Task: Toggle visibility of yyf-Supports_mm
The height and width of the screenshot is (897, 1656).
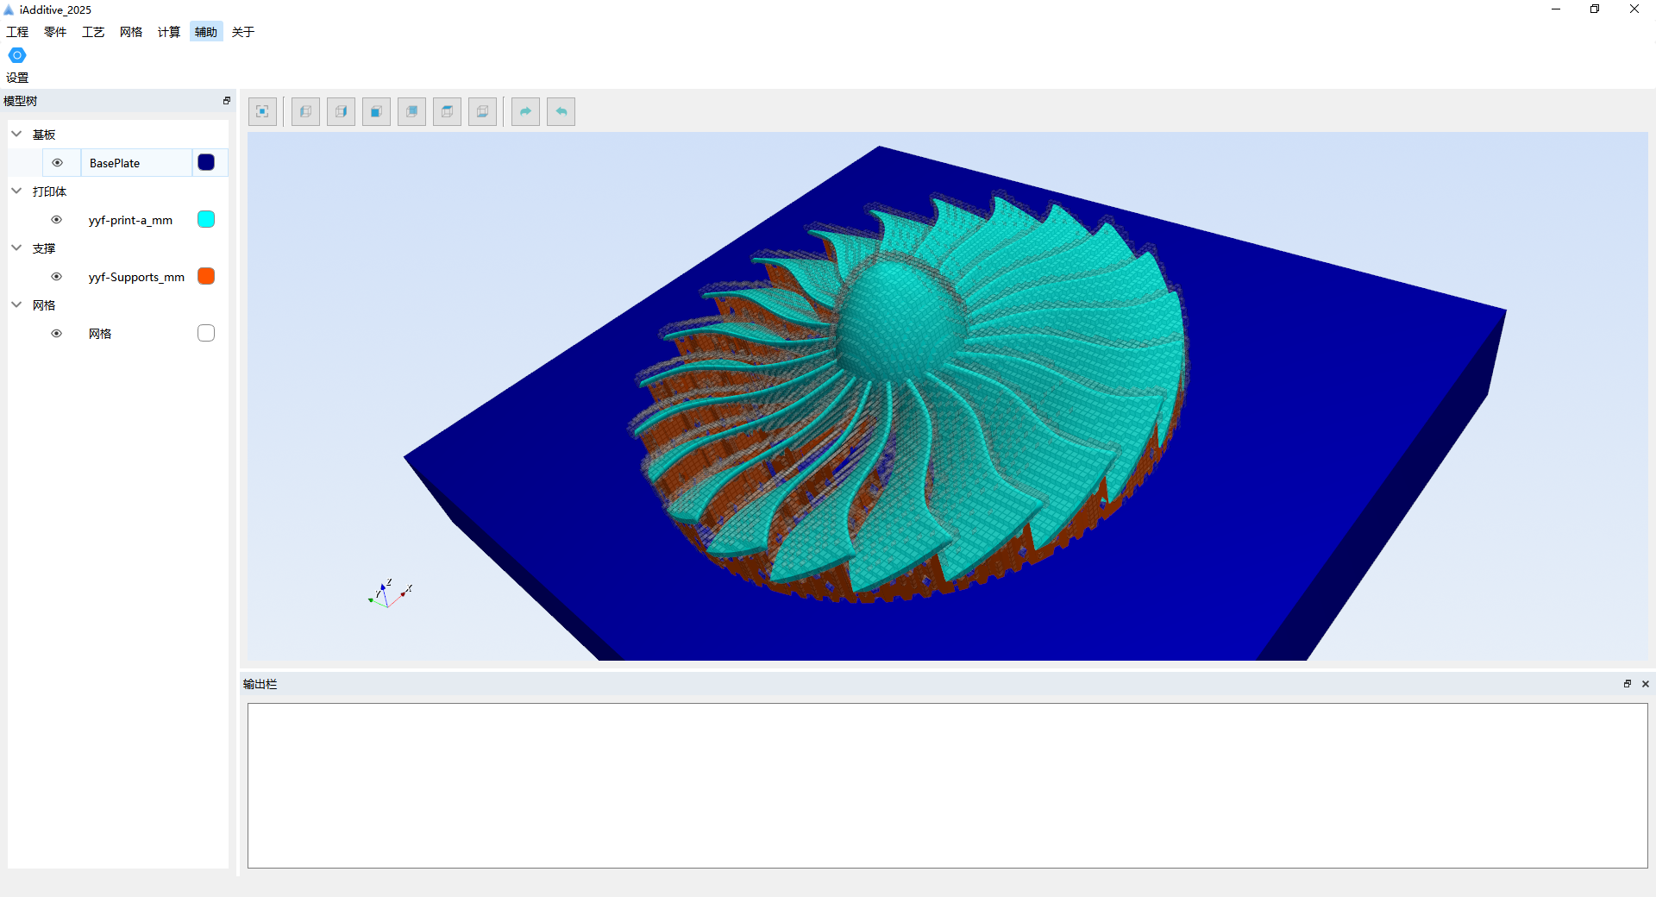Action: tap(57, 277)
